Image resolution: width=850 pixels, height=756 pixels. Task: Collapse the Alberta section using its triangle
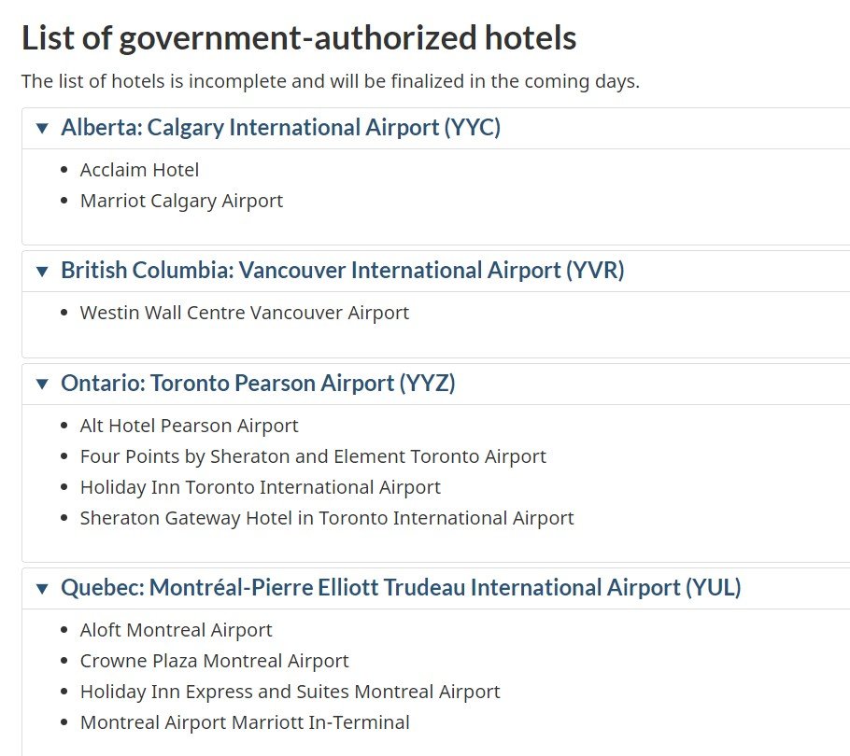pos(42,129)
